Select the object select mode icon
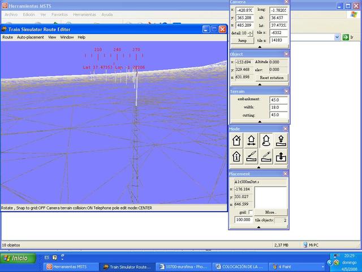This screenshot has width=362, height=272. (x=236, y=140)
